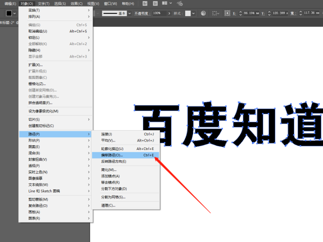Viewport: 323px width, 242px height.
Task: Open Adobe Stock via St icon
Action: tap(155, 4)
